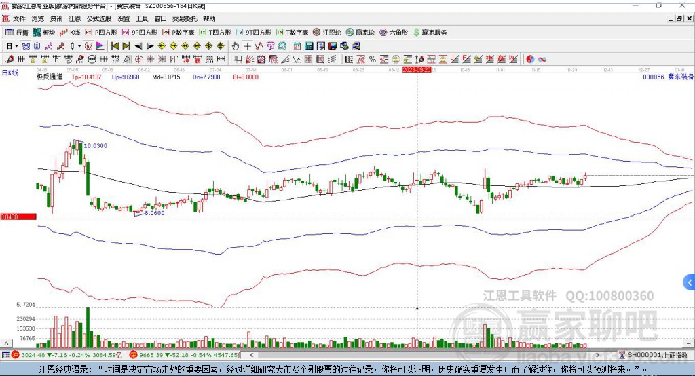Click the 2023-09-20 date marker
The image size is (695, 376).
[417, 70]
